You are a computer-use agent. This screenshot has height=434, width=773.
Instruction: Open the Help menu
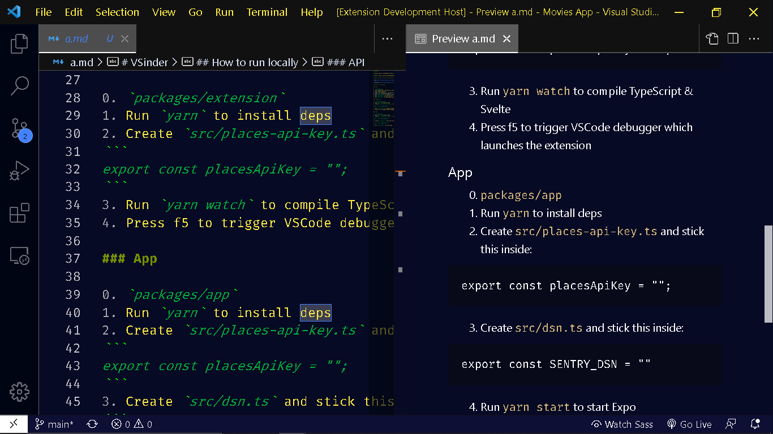(312, 12)
